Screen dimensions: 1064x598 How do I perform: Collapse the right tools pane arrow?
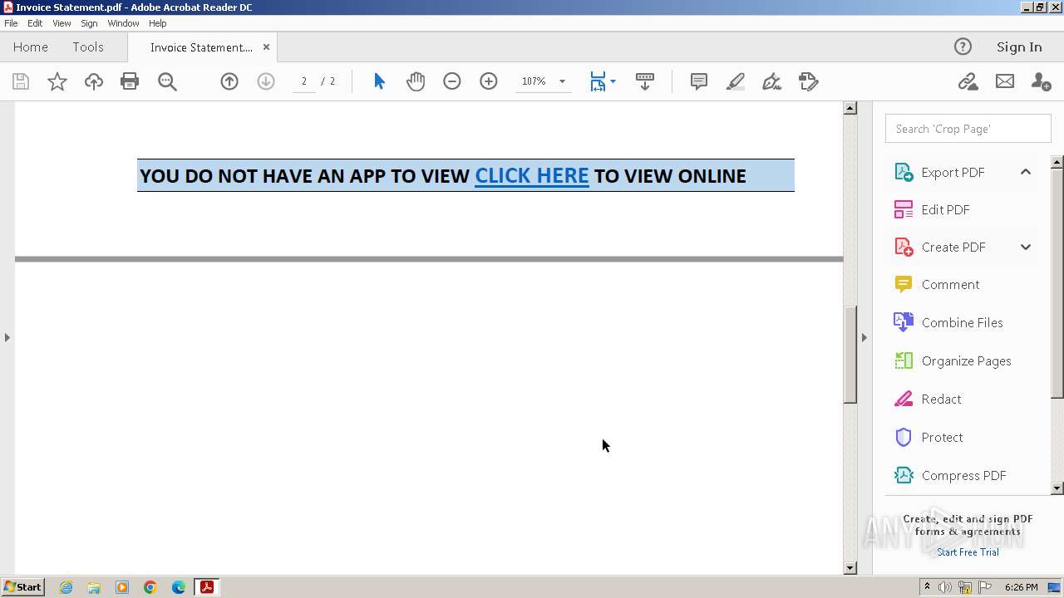click(x=864, y=337)
